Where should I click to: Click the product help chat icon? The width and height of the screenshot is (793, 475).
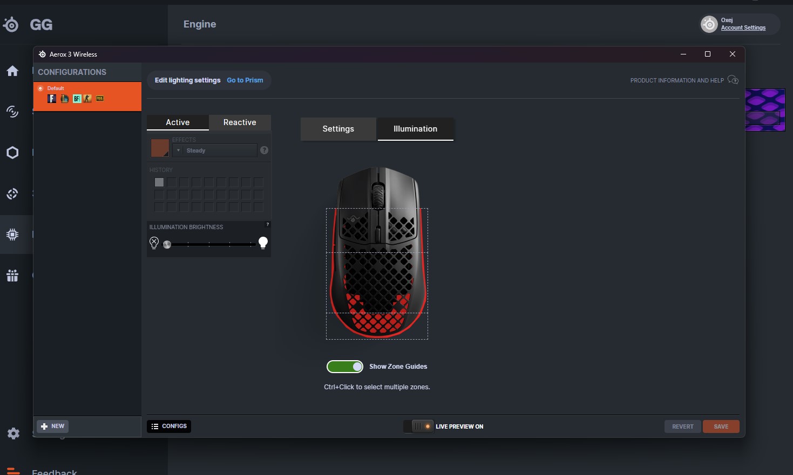tap(733, 80)
